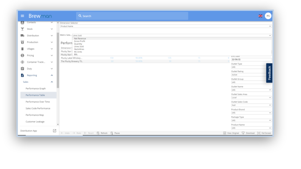
Task: Click the Full Screen icon
Action: 259,133
